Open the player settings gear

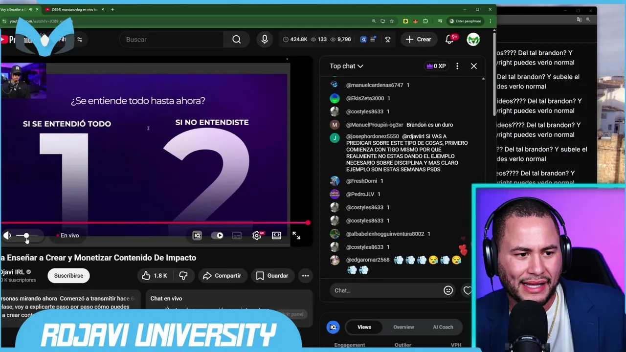click(x=257, y=236)
